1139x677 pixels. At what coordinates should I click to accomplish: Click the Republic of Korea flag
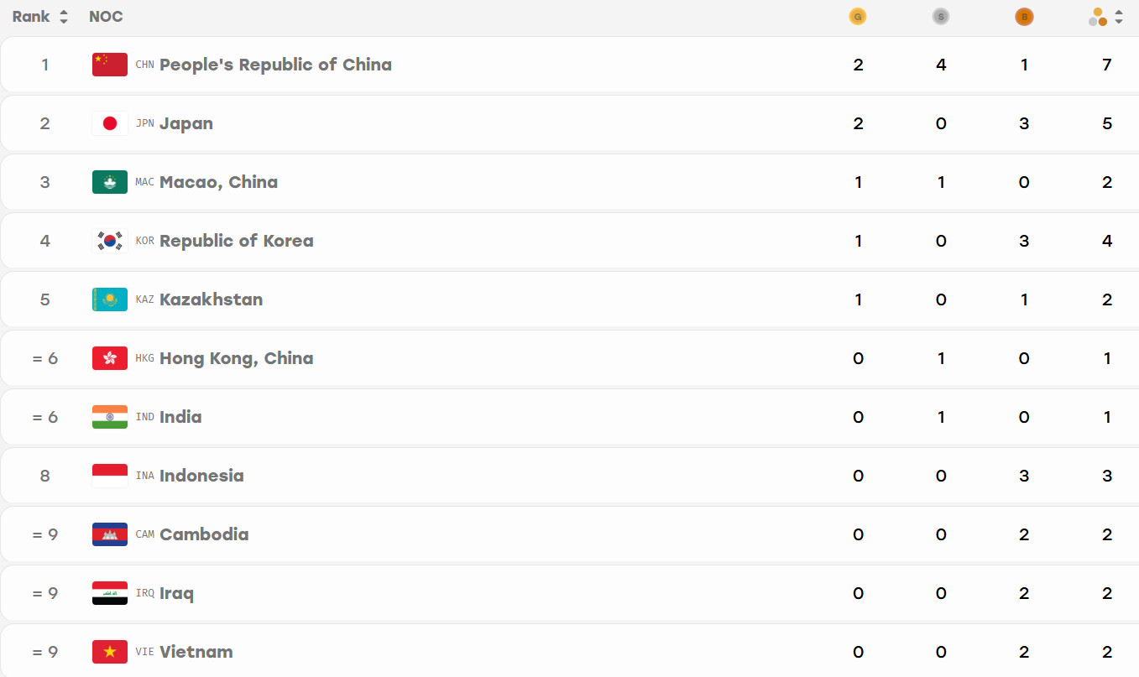110,241
